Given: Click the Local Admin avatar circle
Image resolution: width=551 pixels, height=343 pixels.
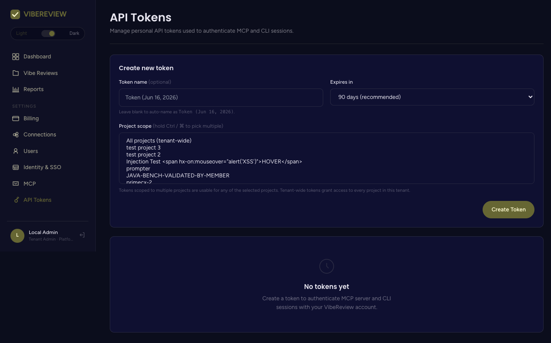Looking at the screenshot, I should click(17, 235).
